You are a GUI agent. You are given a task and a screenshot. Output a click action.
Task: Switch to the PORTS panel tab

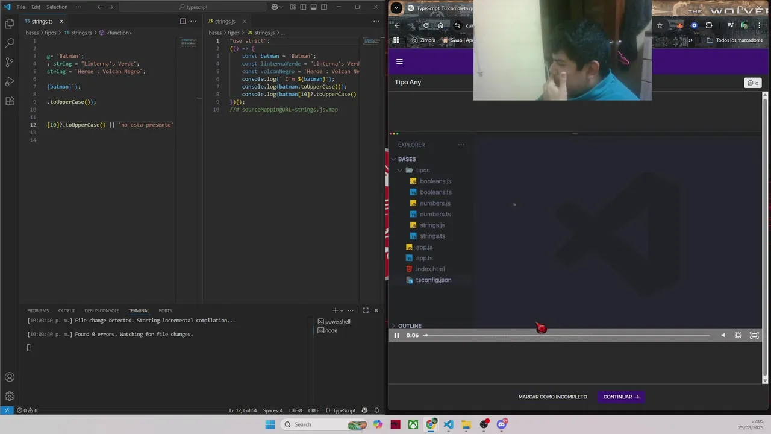point(165,310)
